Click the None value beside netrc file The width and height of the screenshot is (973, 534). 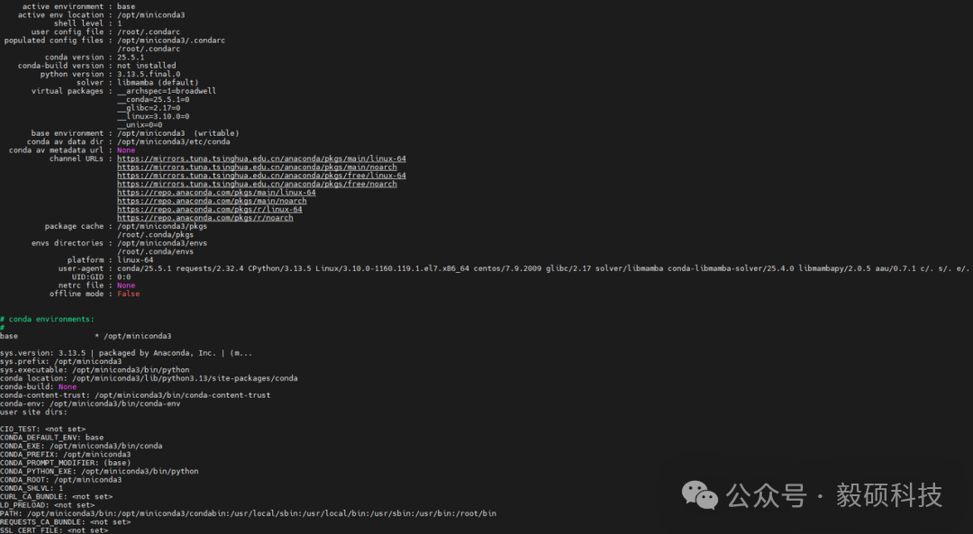(x=126, y=285)
